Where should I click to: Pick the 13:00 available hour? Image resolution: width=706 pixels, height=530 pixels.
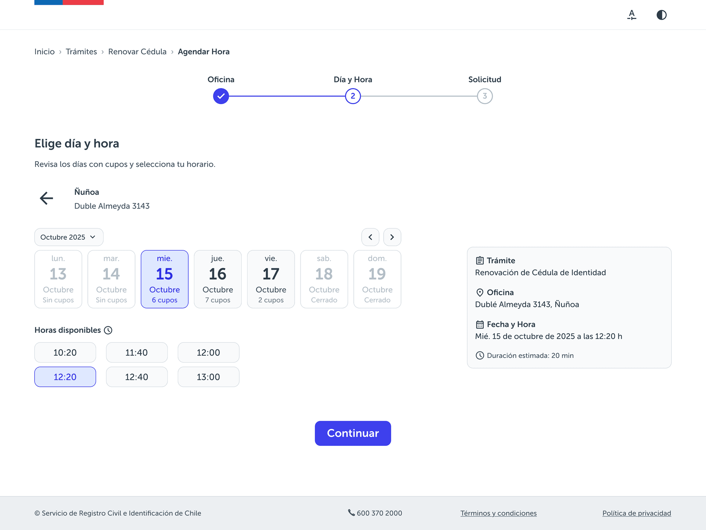[x=208, y=377]
